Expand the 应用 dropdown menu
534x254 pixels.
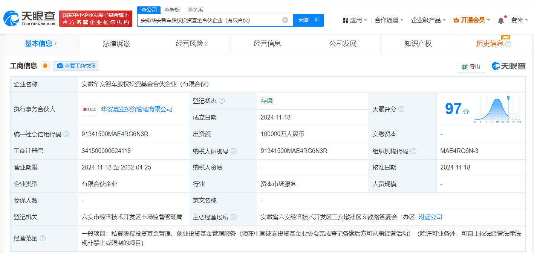point(355,20)
